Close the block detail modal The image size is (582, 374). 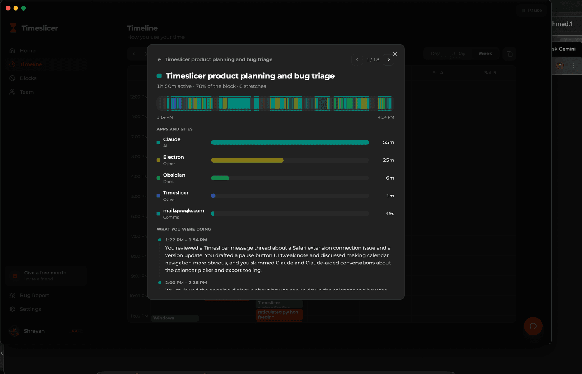point(395,54)
